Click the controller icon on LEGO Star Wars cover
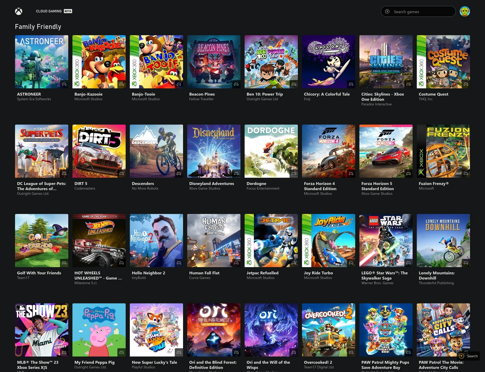 408,263
